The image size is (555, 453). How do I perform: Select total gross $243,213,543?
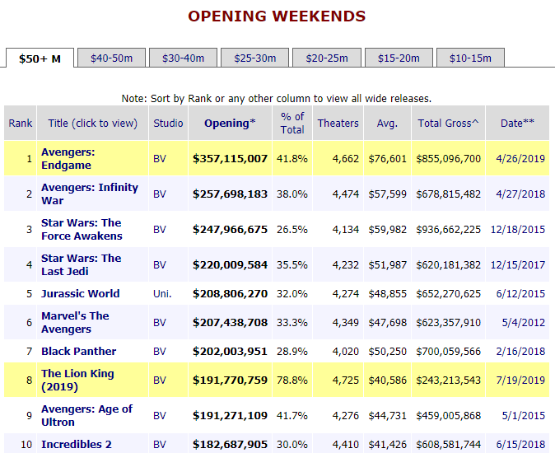point(449,380)
